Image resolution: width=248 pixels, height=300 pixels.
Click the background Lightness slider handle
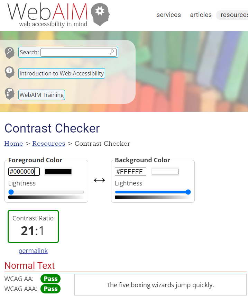[x=188, y=192]
